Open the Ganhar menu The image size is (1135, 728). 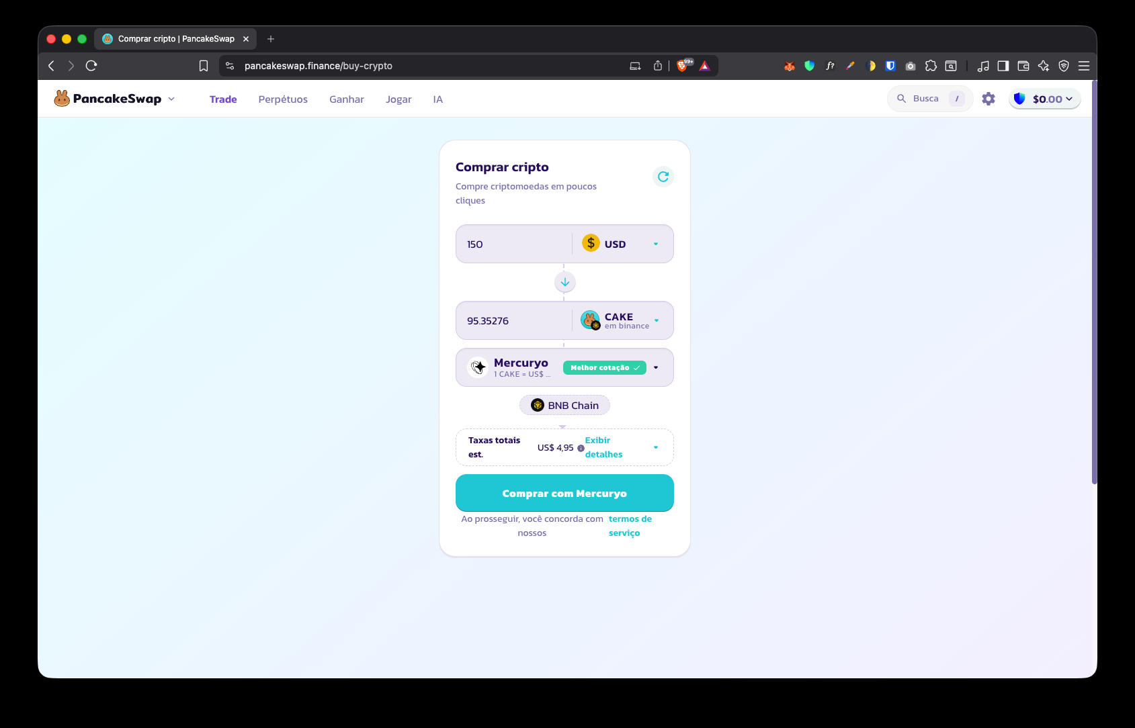pos(347,99)
